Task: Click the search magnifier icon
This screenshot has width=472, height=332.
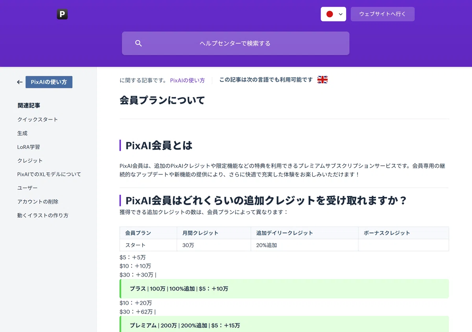Action: pos(138,43)
